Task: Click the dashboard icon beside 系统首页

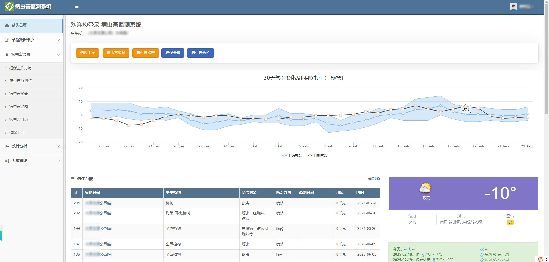Action: (7, 25)
